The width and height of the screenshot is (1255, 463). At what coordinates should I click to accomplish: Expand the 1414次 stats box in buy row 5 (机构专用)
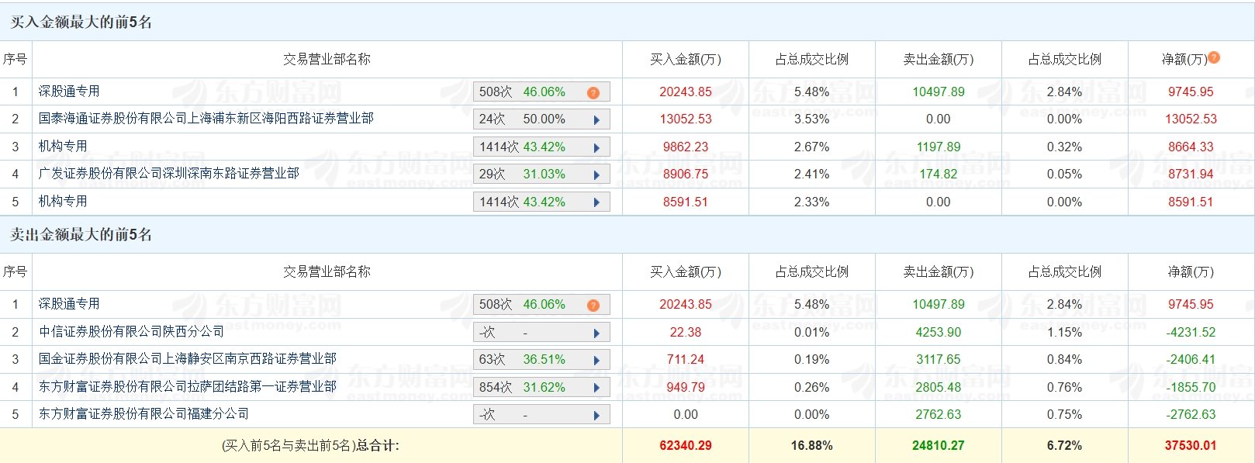coord(541,202)
